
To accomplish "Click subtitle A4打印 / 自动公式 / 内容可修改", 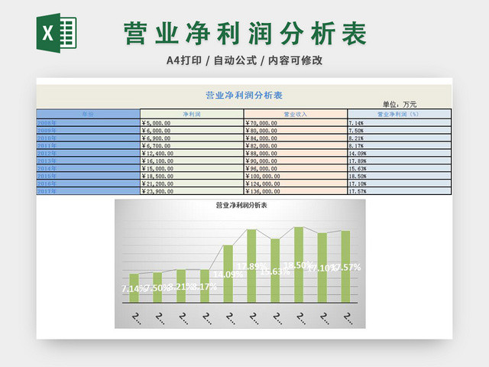I will pyautogui.click(x=244, y=60).
